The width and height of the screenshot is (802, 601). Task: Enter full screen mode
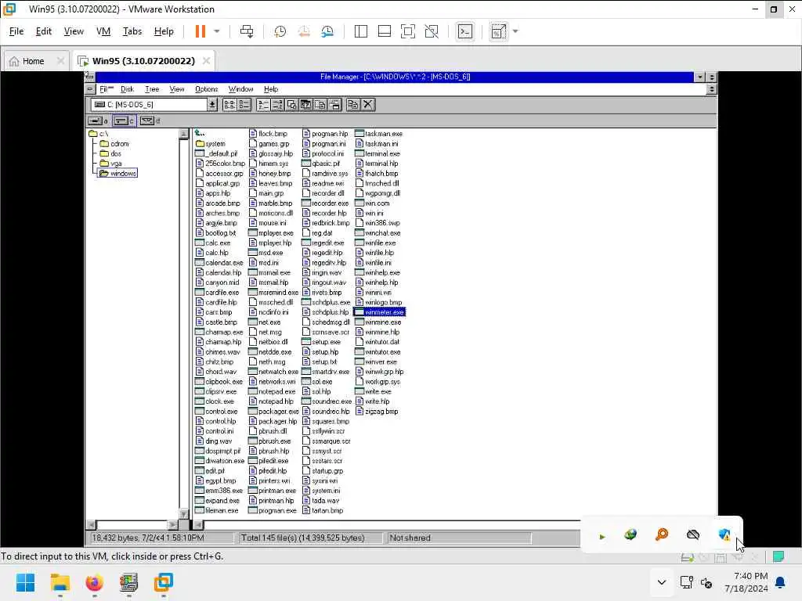[407, 31]
